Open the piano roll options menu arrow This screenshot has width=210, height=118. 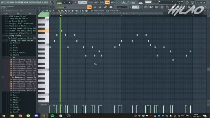click(x=40, y=11)
